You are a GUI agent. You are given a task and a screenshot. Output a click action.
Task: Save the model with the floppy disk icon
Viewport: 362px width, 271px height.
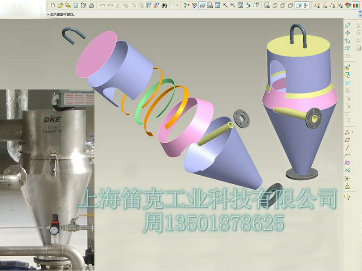(x=76, y=5)
